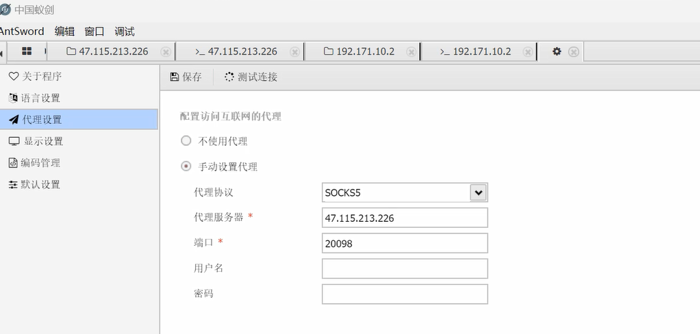Select 代理设置 in sidebar
The width and height of the screenshot is (700, 334).
(79, 120)
